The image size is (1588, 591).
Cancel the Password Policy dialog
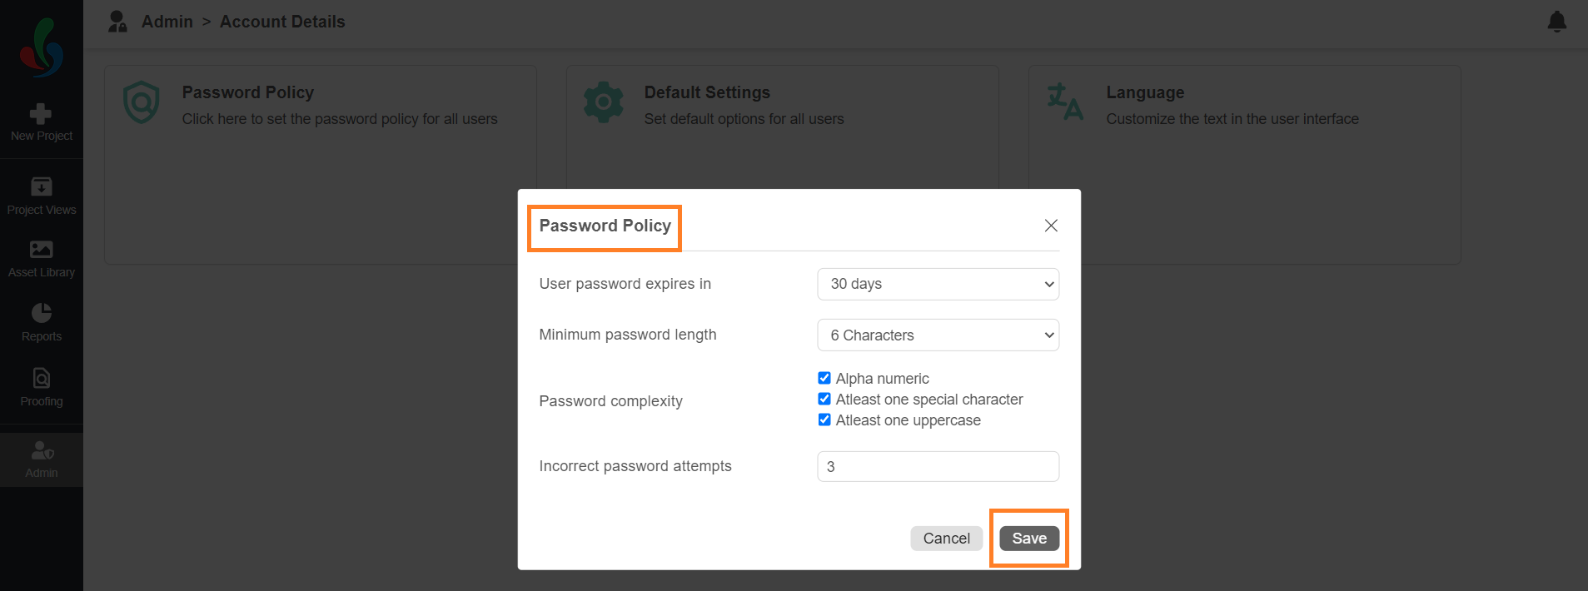[x=947, y=539]
